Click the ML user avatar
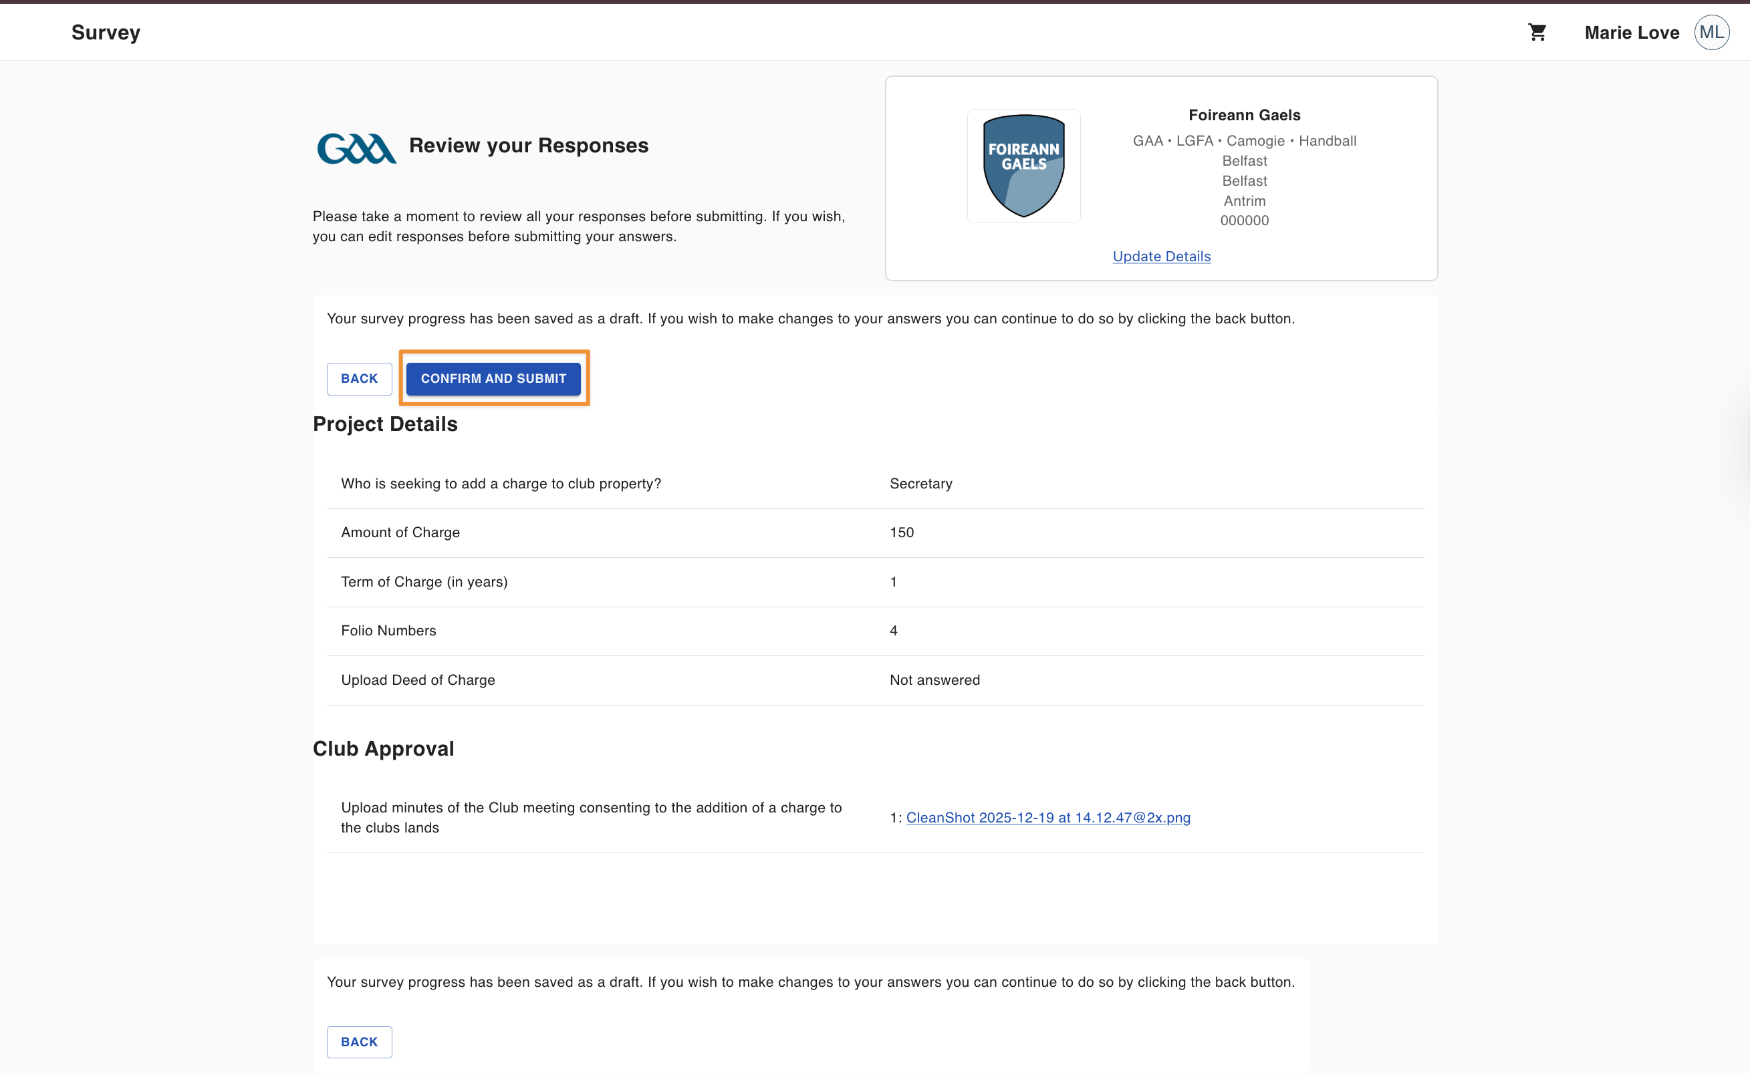 click(1712, 32)
